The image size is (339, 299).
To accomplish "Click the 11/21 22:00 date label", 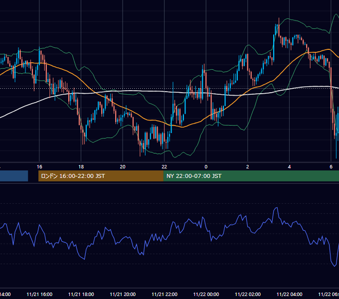I will pyautogui.click(x=165, y=294).
